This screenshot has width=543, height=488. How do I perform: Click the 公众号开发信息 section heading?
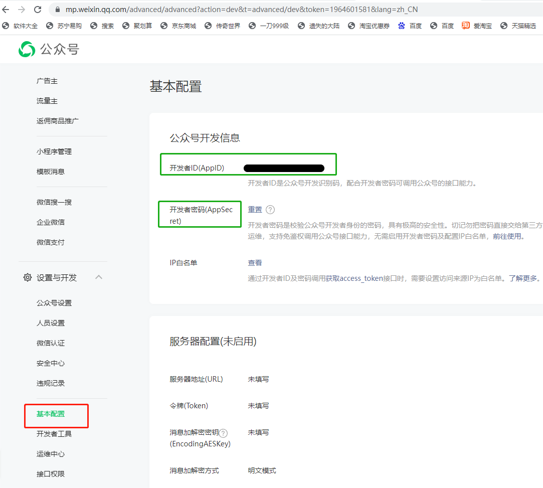[x=205, y=138]
